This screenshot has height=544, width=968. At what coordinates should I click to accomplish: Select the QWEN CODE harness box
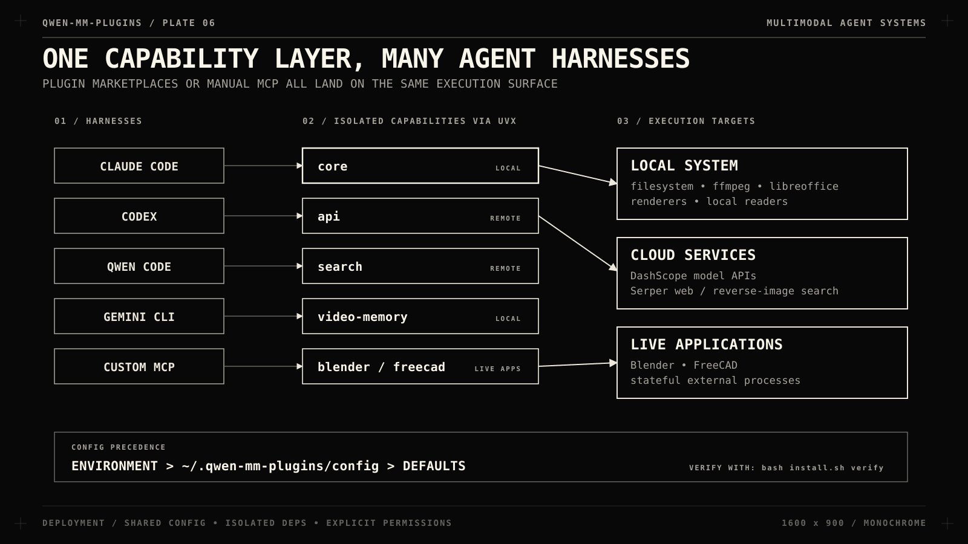pyautogui.click(x=139, y=266)
